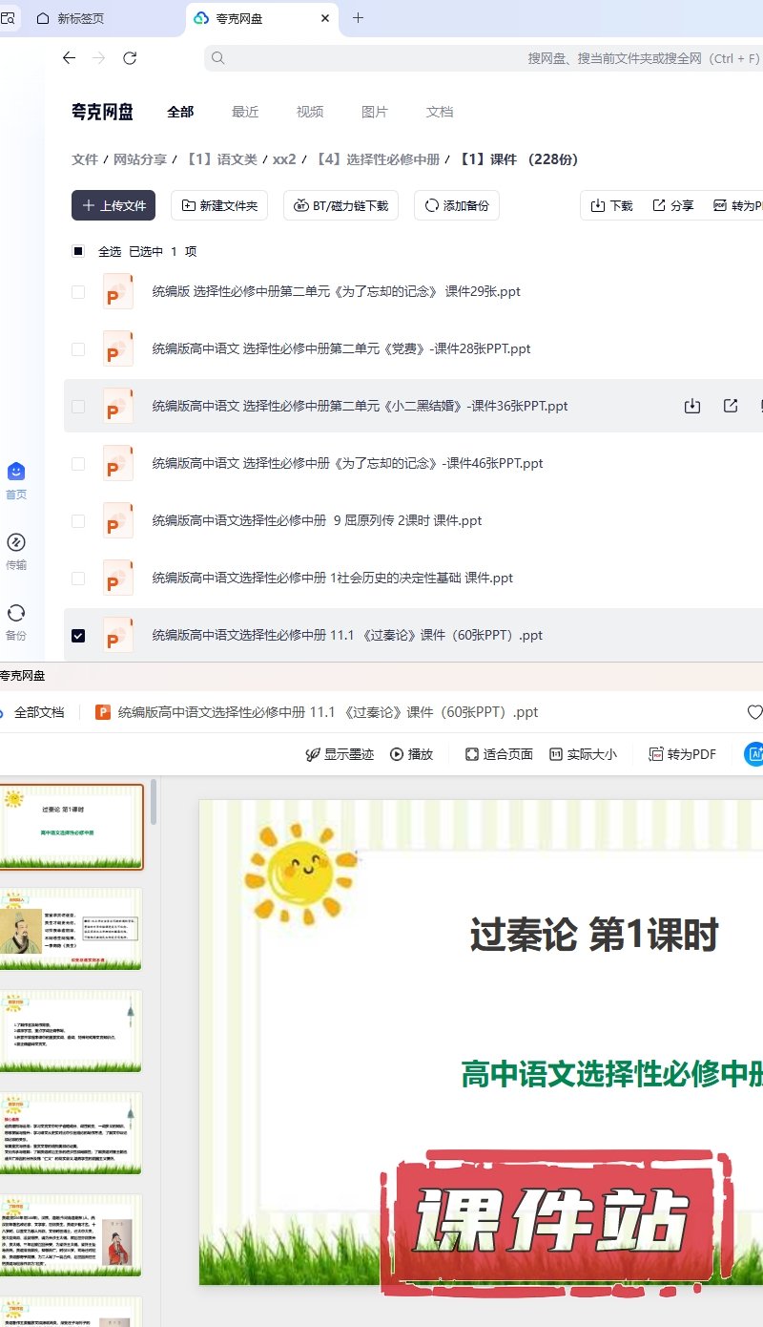Click the 新建文件夹 button
The width and height of the screenshot is (763, 1327).
219,205
